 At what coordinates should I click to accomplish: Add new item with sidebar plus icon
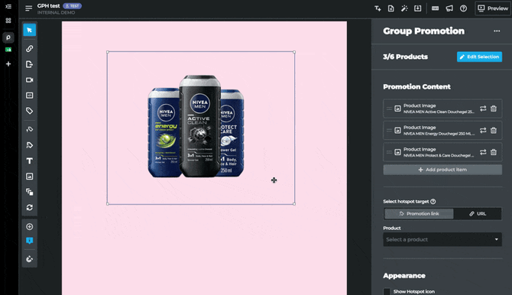tap(8, 64)
